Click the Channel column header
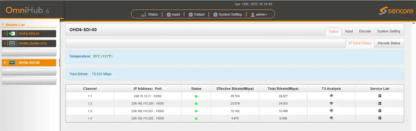 point(90,89)
